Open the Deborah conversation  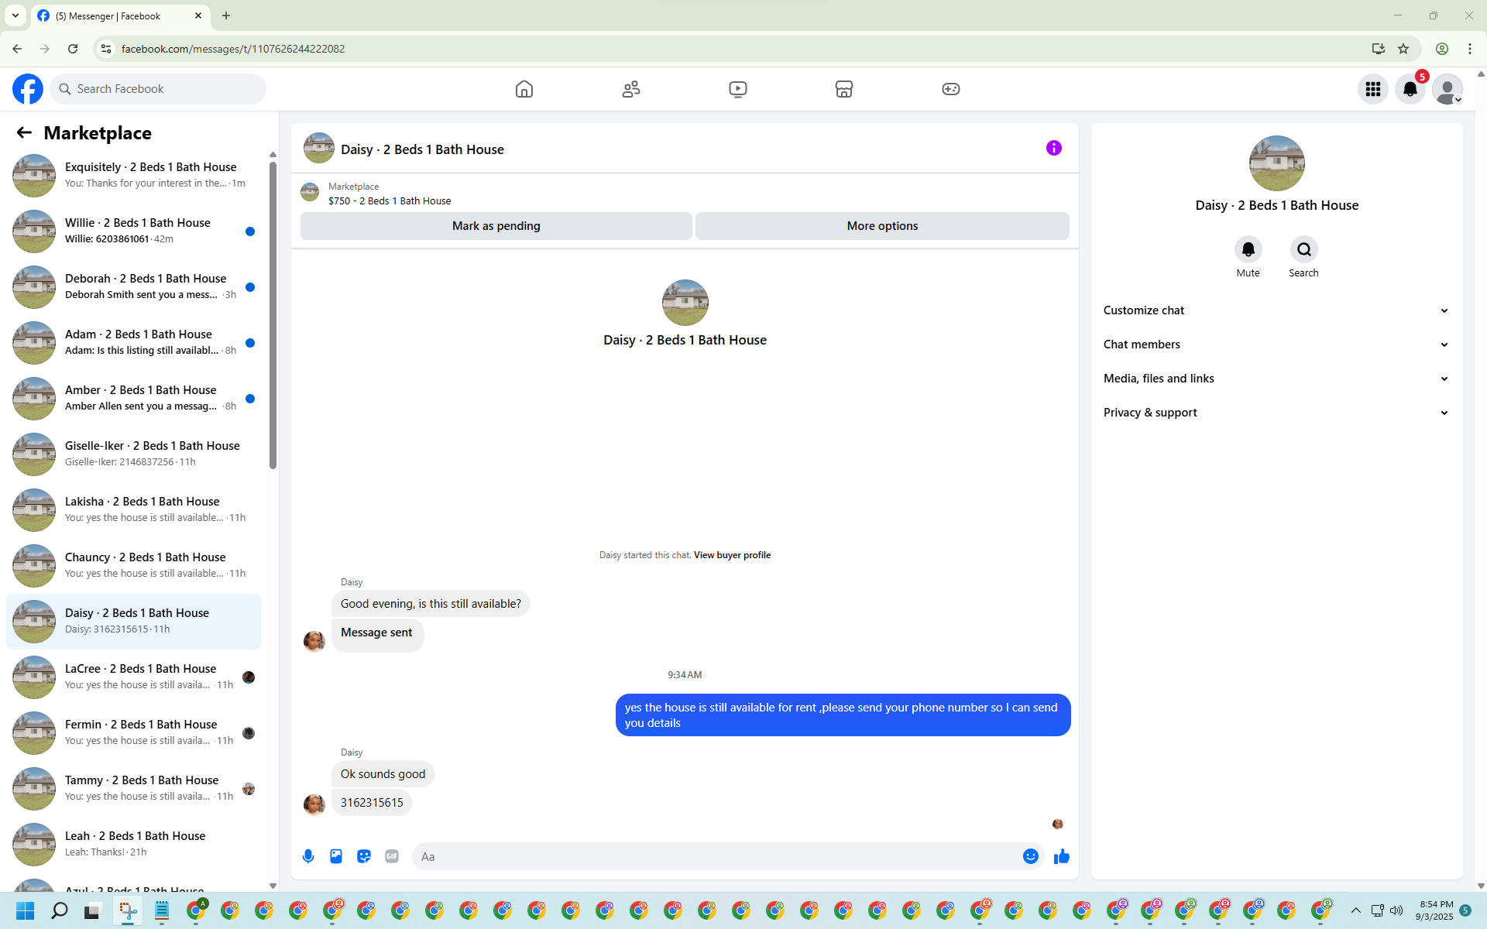133,286
